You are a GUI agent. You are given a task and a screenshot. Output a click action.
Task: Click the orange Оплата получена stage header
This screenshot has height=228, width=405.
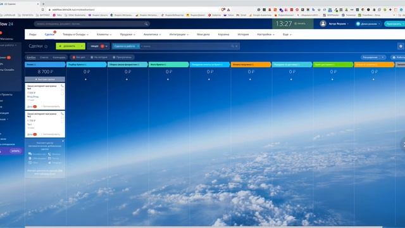coord(251,65)
